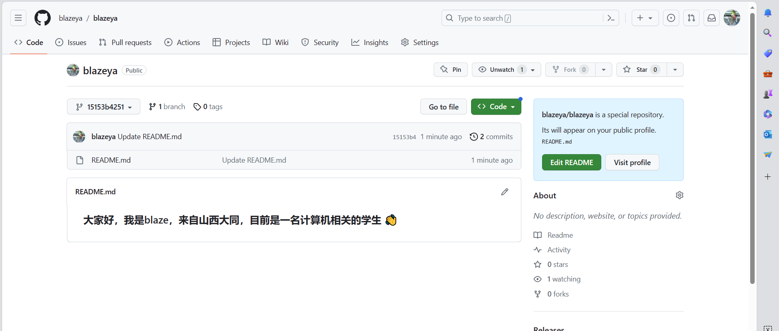Open the repository Settings tab
779x331 pixels.
point(420,43)
